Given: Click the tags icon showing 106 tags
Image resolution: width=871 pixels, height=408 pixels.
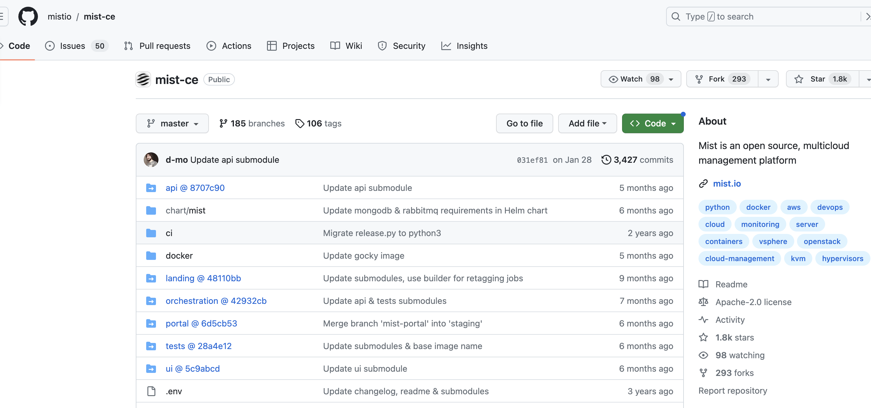Looking at the screenshot, I should pyautogui.click(x=299, y=124).
